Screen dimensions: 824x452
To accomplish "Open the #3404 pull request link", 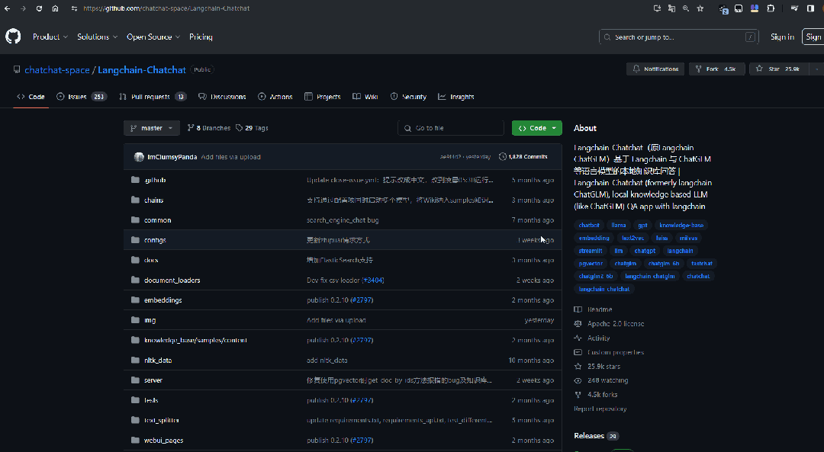I will point(373,280).
